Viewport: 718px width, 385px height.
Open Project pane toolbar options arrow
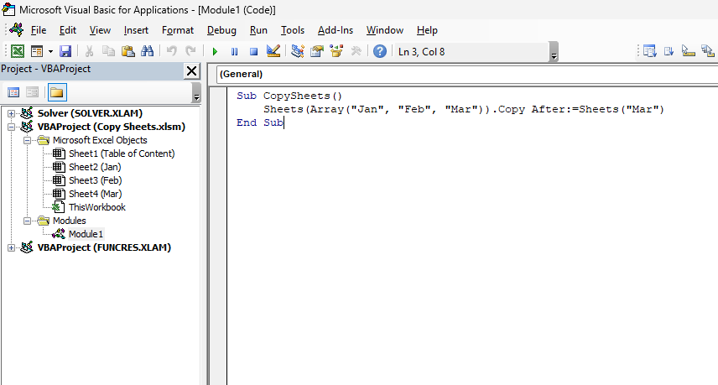pyautogui.click(x=196, y=93)
